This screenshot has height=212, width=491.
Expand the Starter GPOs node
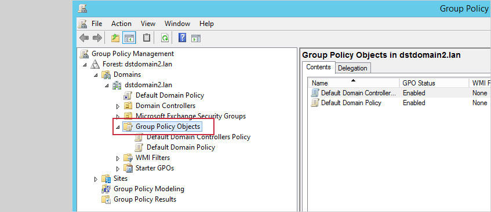pyautogui.click(x=118, y=169)
